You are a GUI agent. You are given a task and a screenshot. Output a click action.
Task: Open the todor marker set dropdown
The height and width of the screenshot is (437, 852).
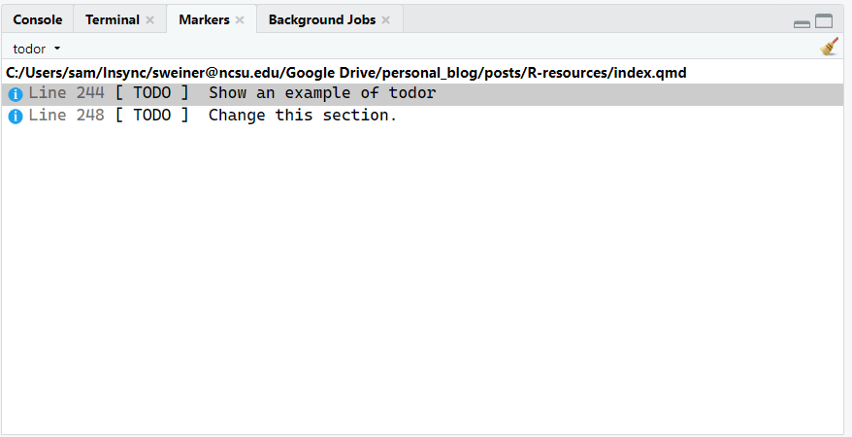37,49
